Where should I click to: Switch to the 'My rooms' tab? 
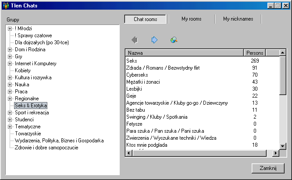pos(191,19)
